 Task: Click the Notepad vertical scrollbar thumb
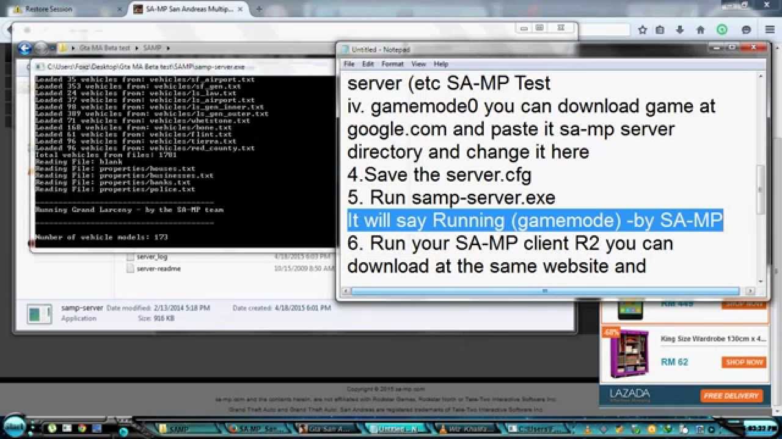click(761, 190)
